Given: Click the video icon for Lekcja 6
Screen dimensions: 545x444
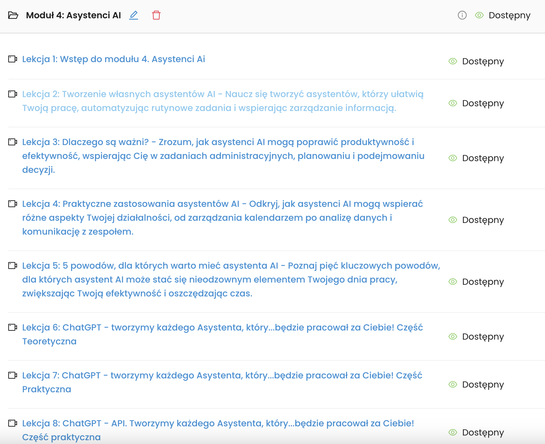Looking at the screenshot, I should click(13, 327).
